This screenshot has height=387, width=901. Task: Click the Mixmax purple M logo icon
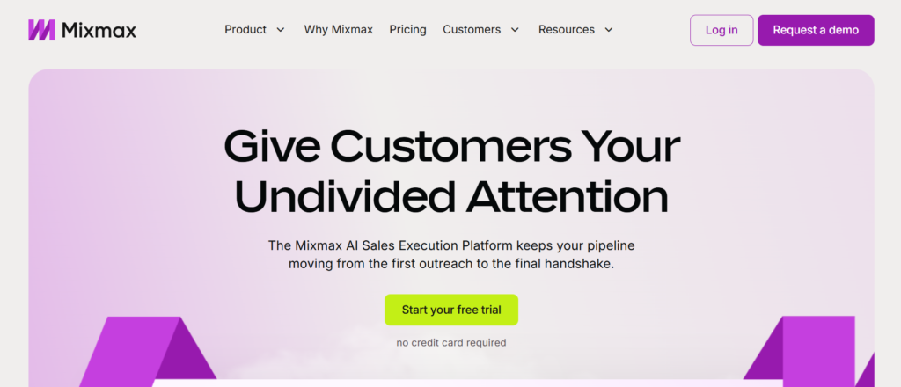41,30
